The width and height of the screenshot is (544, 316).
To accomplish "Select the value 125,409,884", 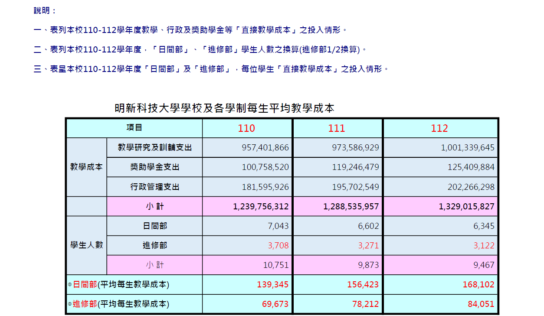I will [x=471, y=167].
